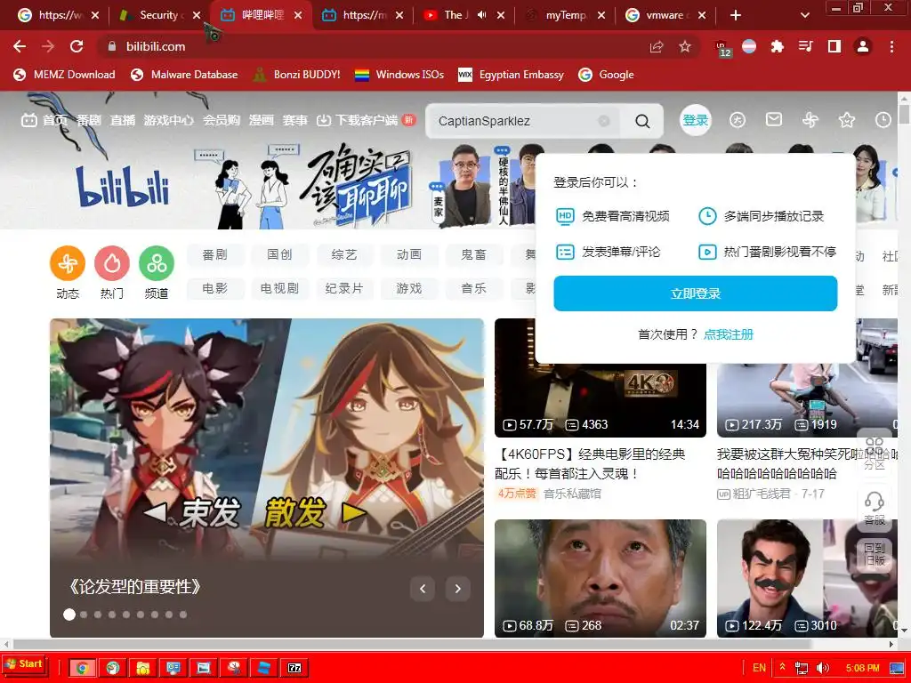Select the 鬼畜 category chip

(x=474, y=254)
